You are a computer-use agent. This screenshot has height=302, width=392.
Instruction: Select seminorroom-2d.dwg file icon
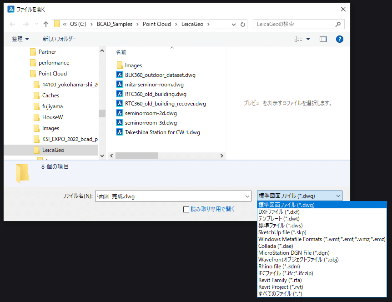(120, 113)
